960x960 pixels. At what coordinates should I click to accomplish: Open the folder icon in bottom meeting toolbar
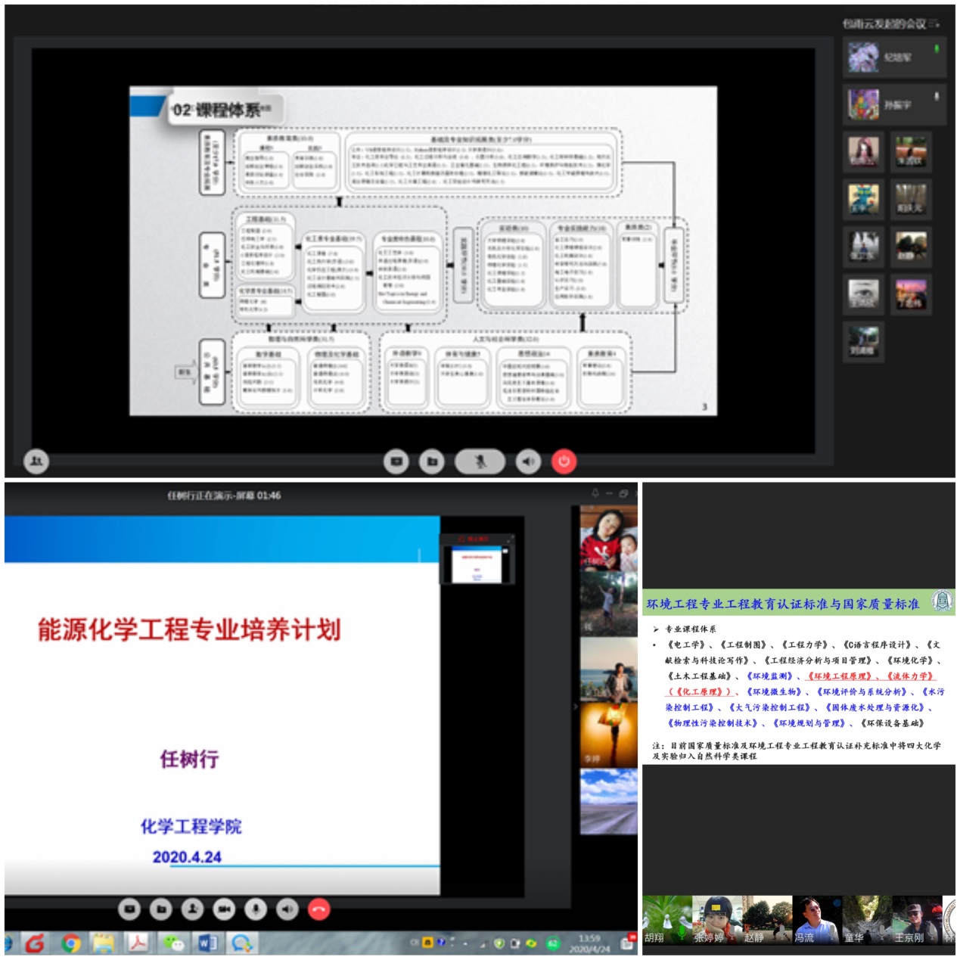160,909
